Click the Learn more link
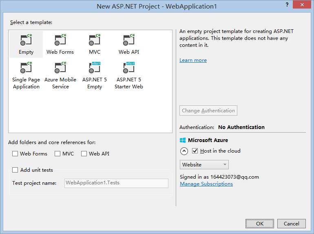 pyautogui.click(x=193, y=60)
